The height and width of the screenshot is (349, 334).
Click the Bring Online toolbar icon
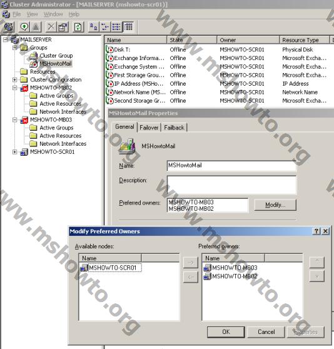(24, 27)
